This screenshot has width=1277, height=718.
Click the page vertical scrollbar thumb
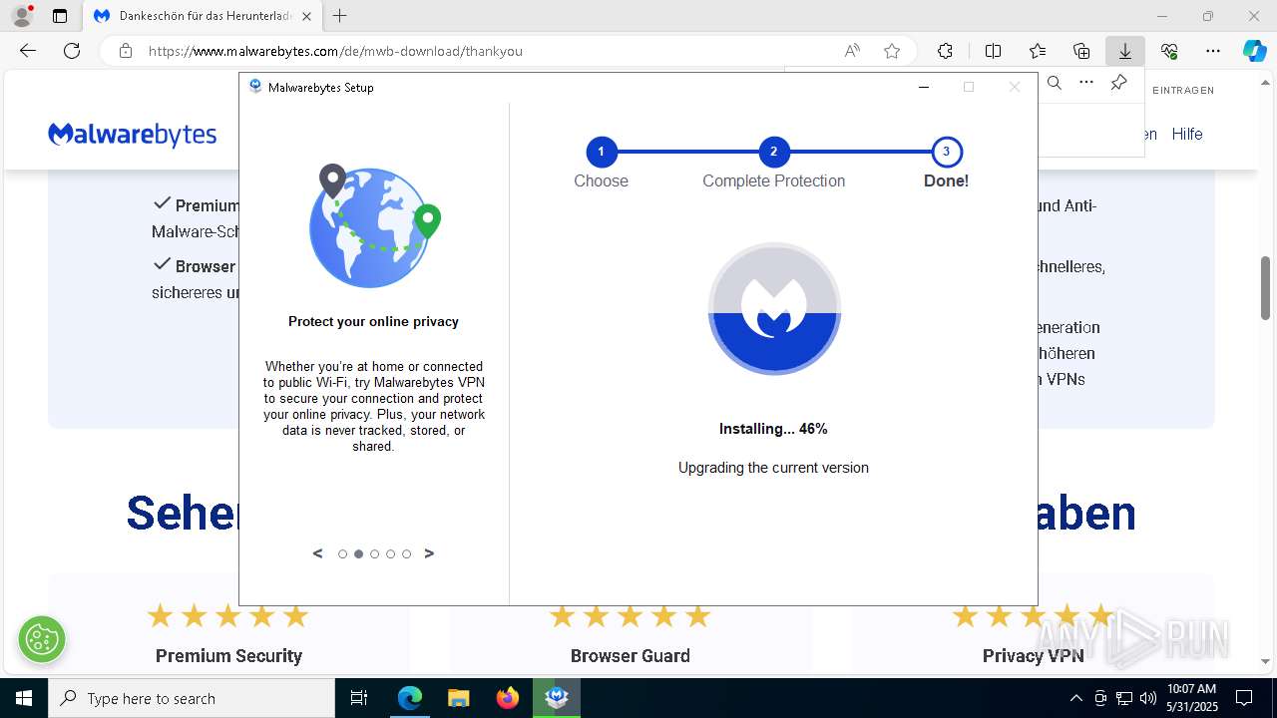tap(1266, 288)
